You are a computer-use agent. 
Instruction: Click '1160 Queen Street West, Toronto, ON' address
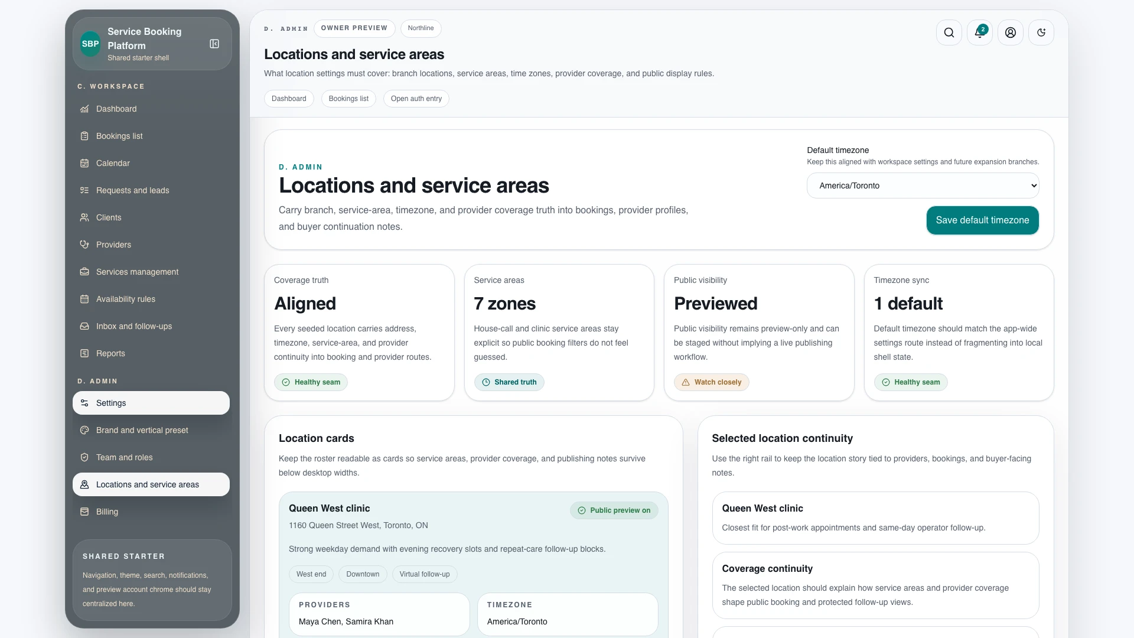[x=359, y=525]
